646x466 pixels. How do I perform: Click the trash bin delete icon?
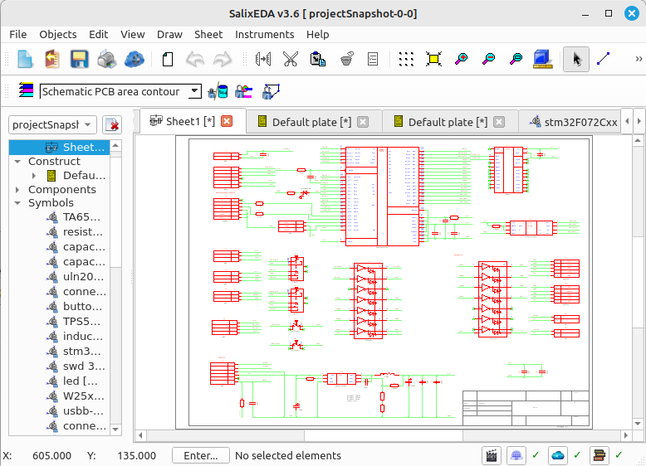(347, 59)
